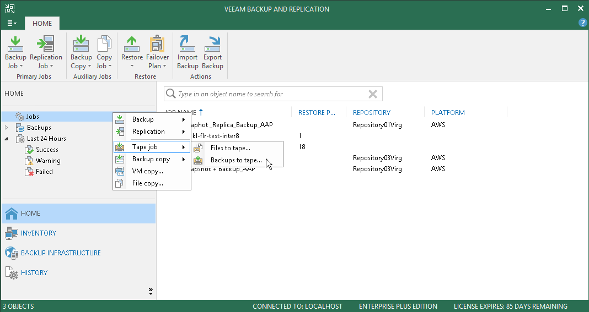589x312 pixels.
Task: Click the Copy Job ribbon icon
Action: coord(104,44)
